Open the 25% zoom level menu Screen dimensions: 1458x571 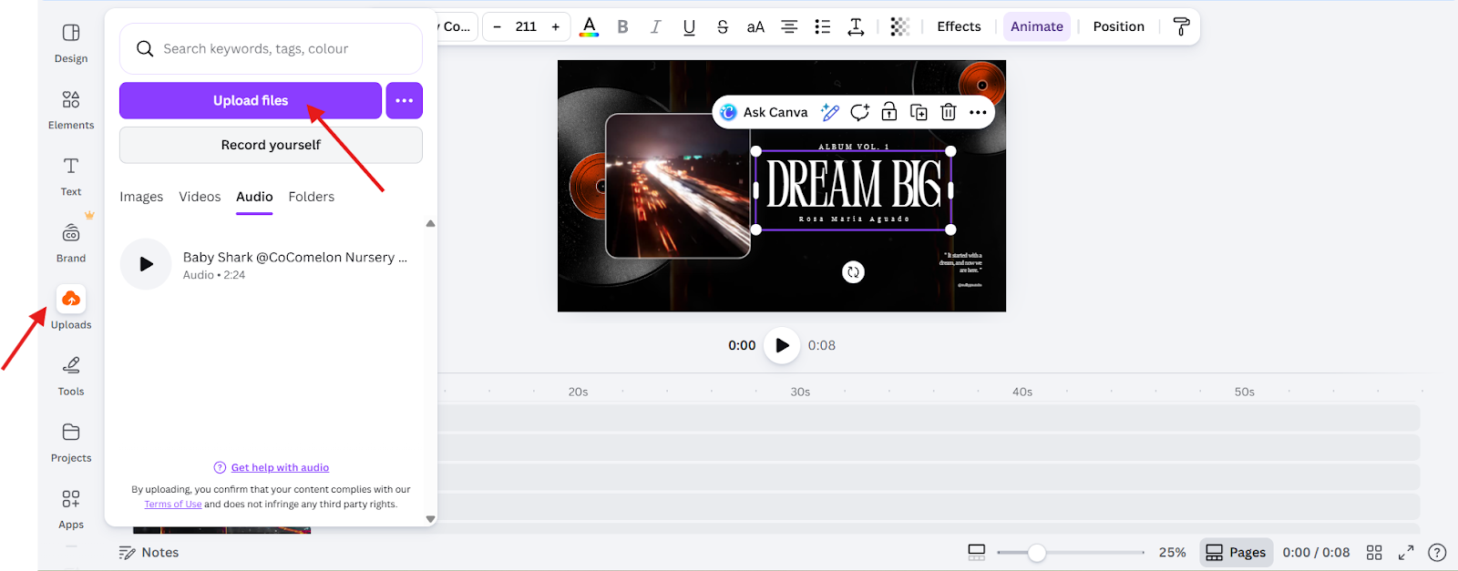[x=1173, y=553]
